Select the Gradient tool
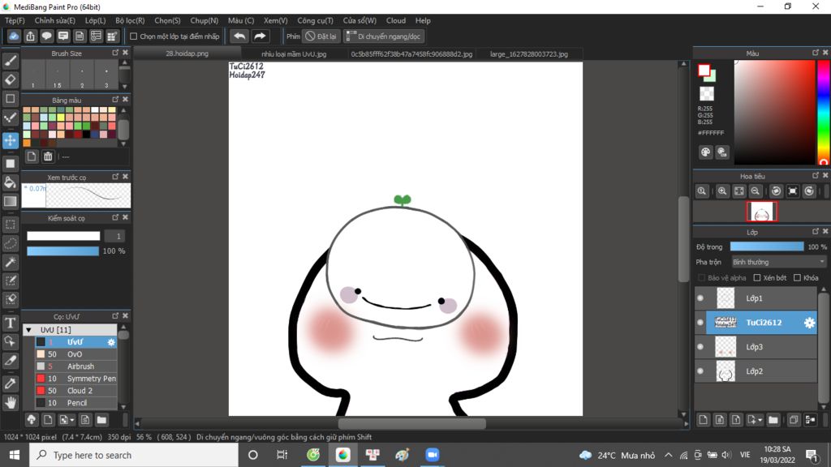 (x=10, y=201)
